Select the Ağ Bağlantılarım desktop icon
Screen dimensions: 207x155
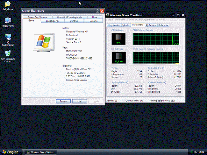pyautogui.click(x=8, y=39)
